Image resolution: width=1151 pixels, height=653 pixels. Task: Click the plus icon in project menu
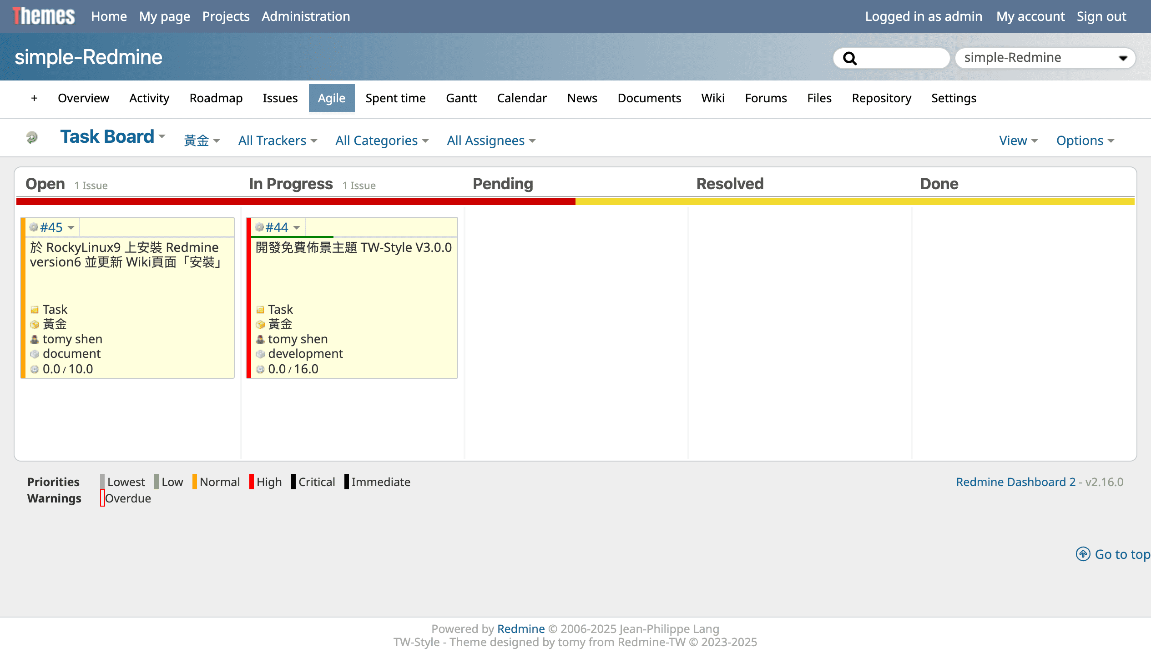point(34,98)
